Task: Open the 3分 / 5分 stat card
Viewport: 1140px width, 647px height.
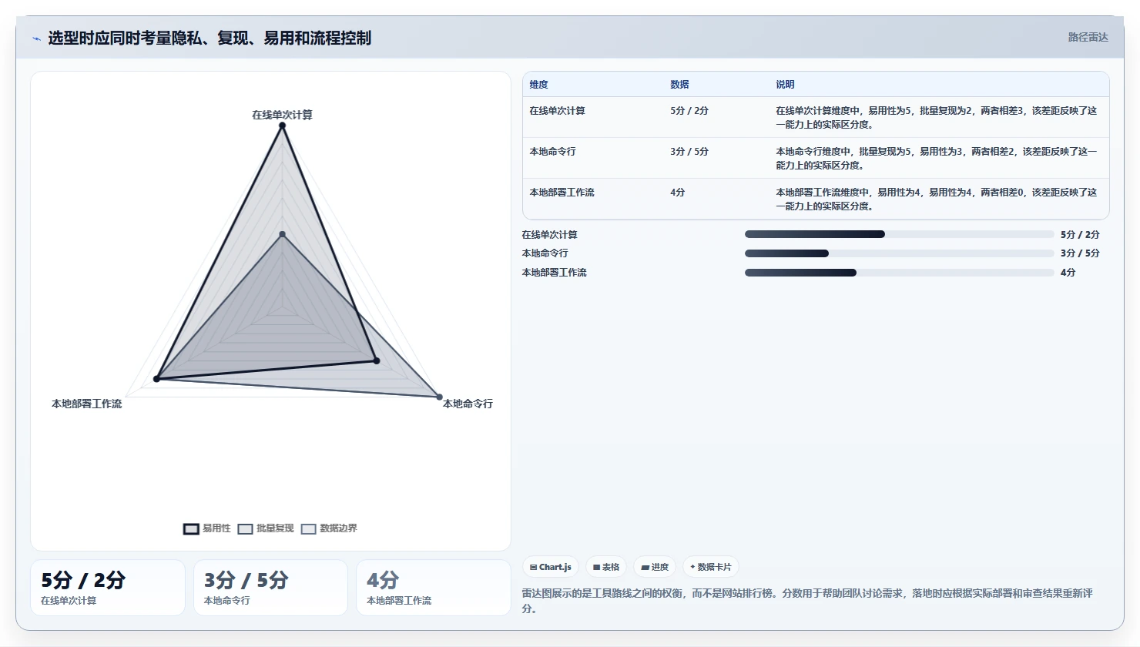Action: pyautogui.click(x=270, y=588)
